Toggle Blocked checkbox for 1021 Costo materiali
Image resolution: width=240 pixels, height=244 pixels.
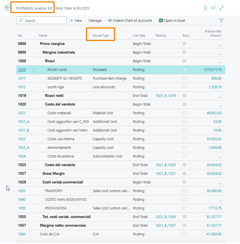click(185, 113)
